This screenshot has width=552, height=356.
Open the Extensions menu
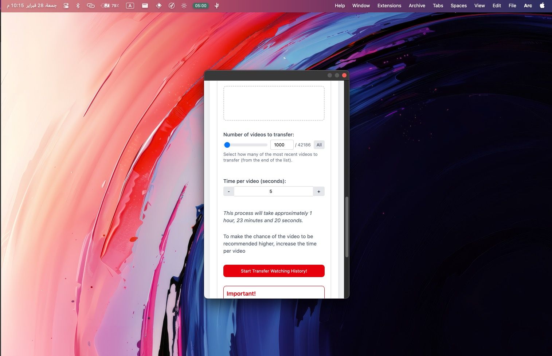pyautogui.click(x=389, y=5)
